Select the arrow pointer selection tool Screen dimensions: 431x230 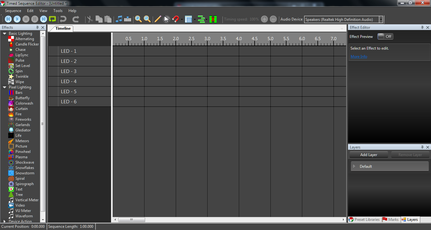tap(167, 19)
